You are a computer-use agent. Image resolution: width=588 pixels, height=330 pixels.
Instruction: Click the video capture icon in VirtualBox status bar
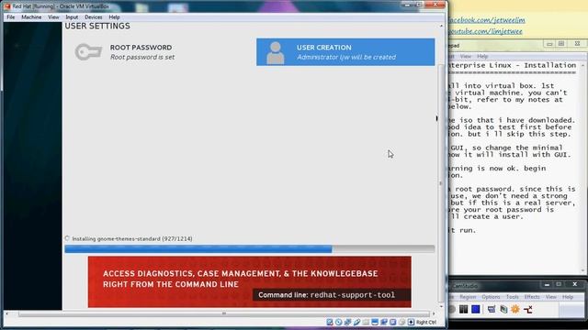coord(384,322)
